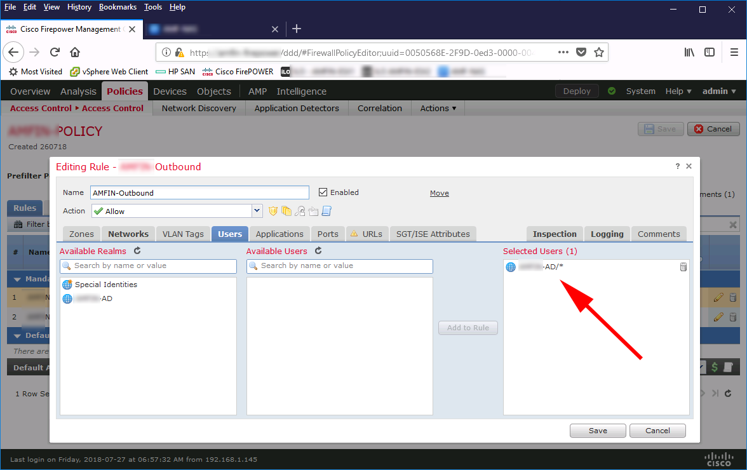Remove the selected AD user with trash icon

[683, 267]
